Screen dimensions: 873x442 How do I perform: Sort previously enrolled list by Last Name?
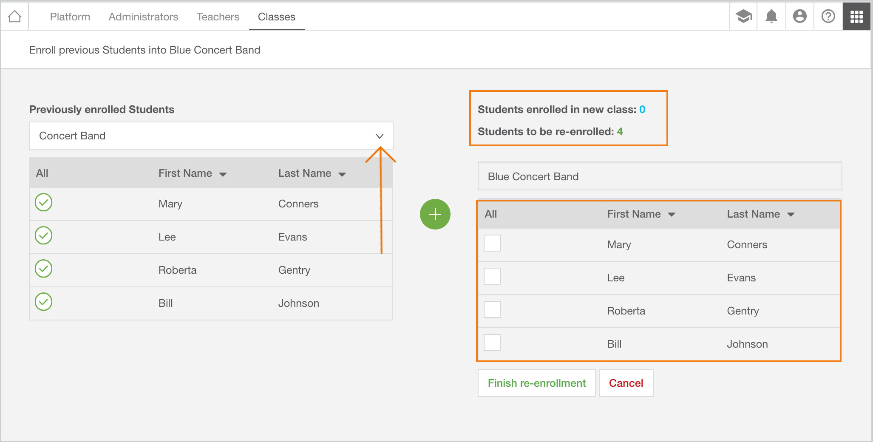[x=312, y=173]
